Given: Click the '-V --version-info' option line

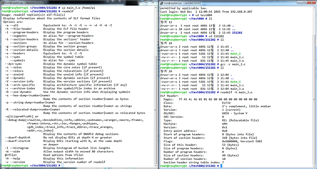Looking at the screenshot, I should (59, 81).
